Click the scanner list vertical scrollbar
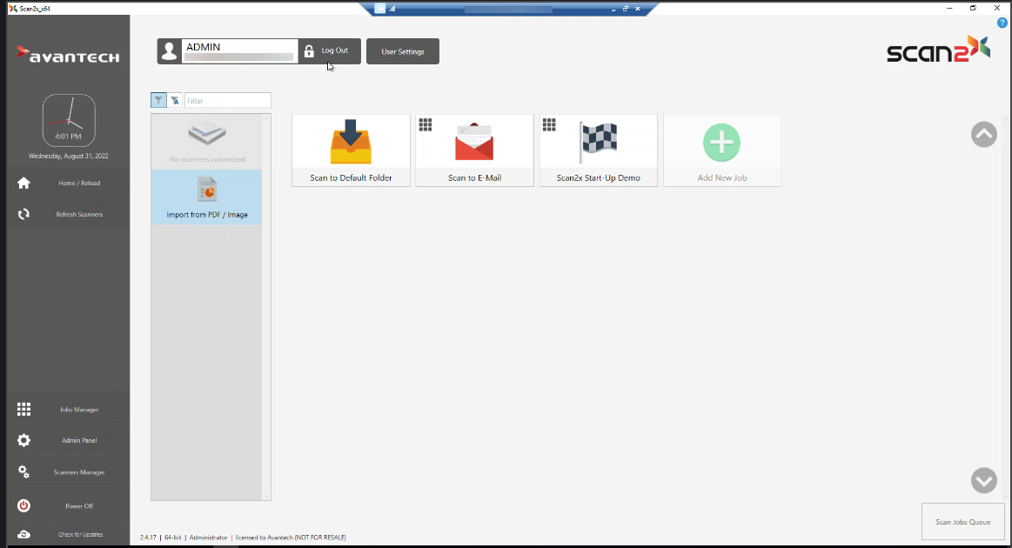This screenshot has width=1012, height=548. point(266,306)
